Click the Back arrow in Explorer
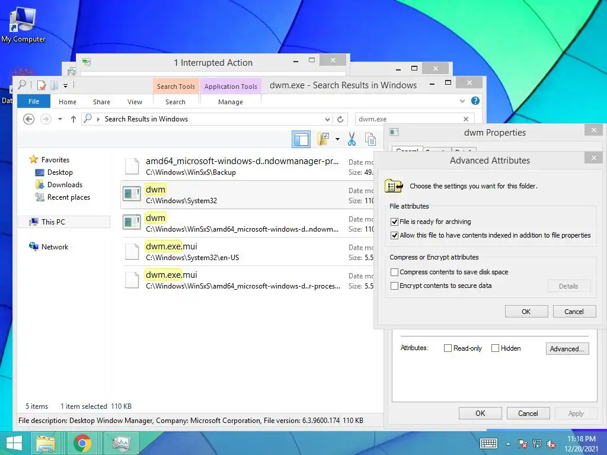Viewport: 607px width, 455px height. pos(28,118)
